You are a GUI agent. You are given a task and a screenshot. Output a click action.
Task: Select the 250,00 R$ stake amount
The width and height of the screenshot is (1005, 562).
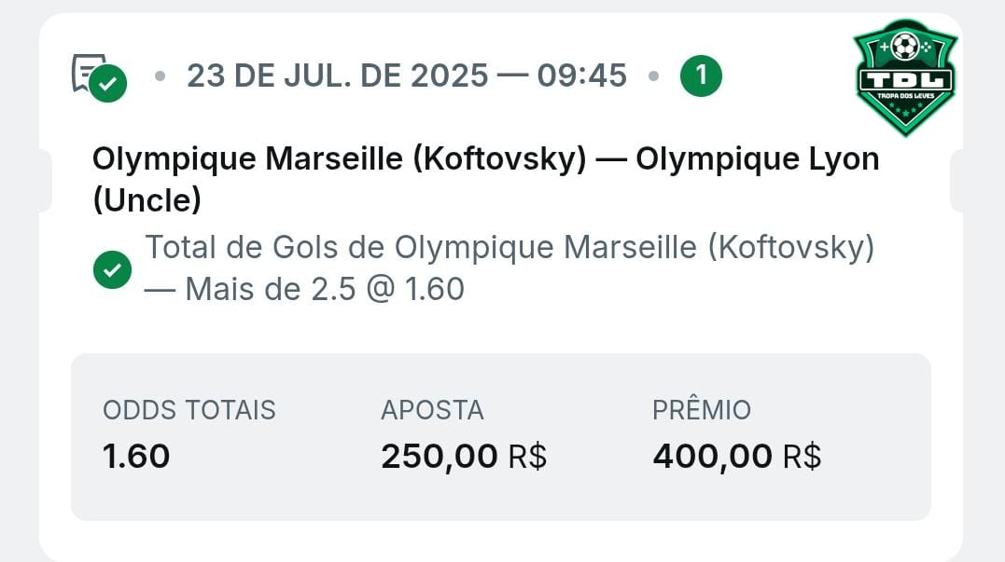pos(463,457)
